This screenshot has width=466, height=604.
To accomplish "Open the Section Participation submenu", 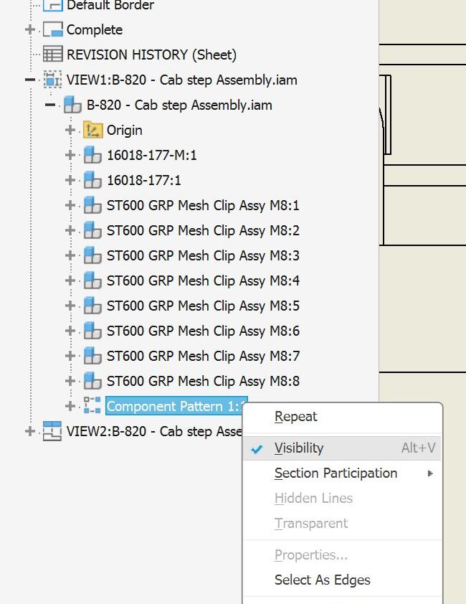I will (336, 473).
